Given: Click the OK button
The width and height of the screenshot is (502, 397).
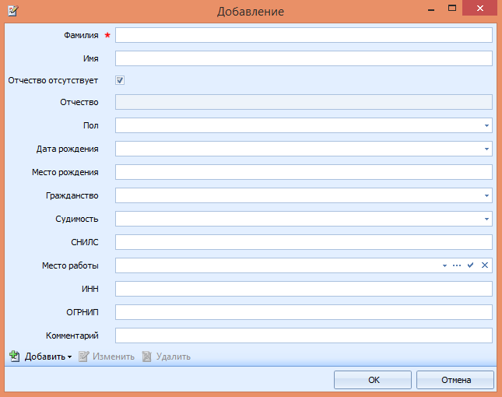Looking at the screenshot, I should [x=373, y=380].
